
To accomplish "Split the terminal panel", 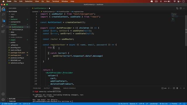I will pyautogui.click(x=174, y=88).
